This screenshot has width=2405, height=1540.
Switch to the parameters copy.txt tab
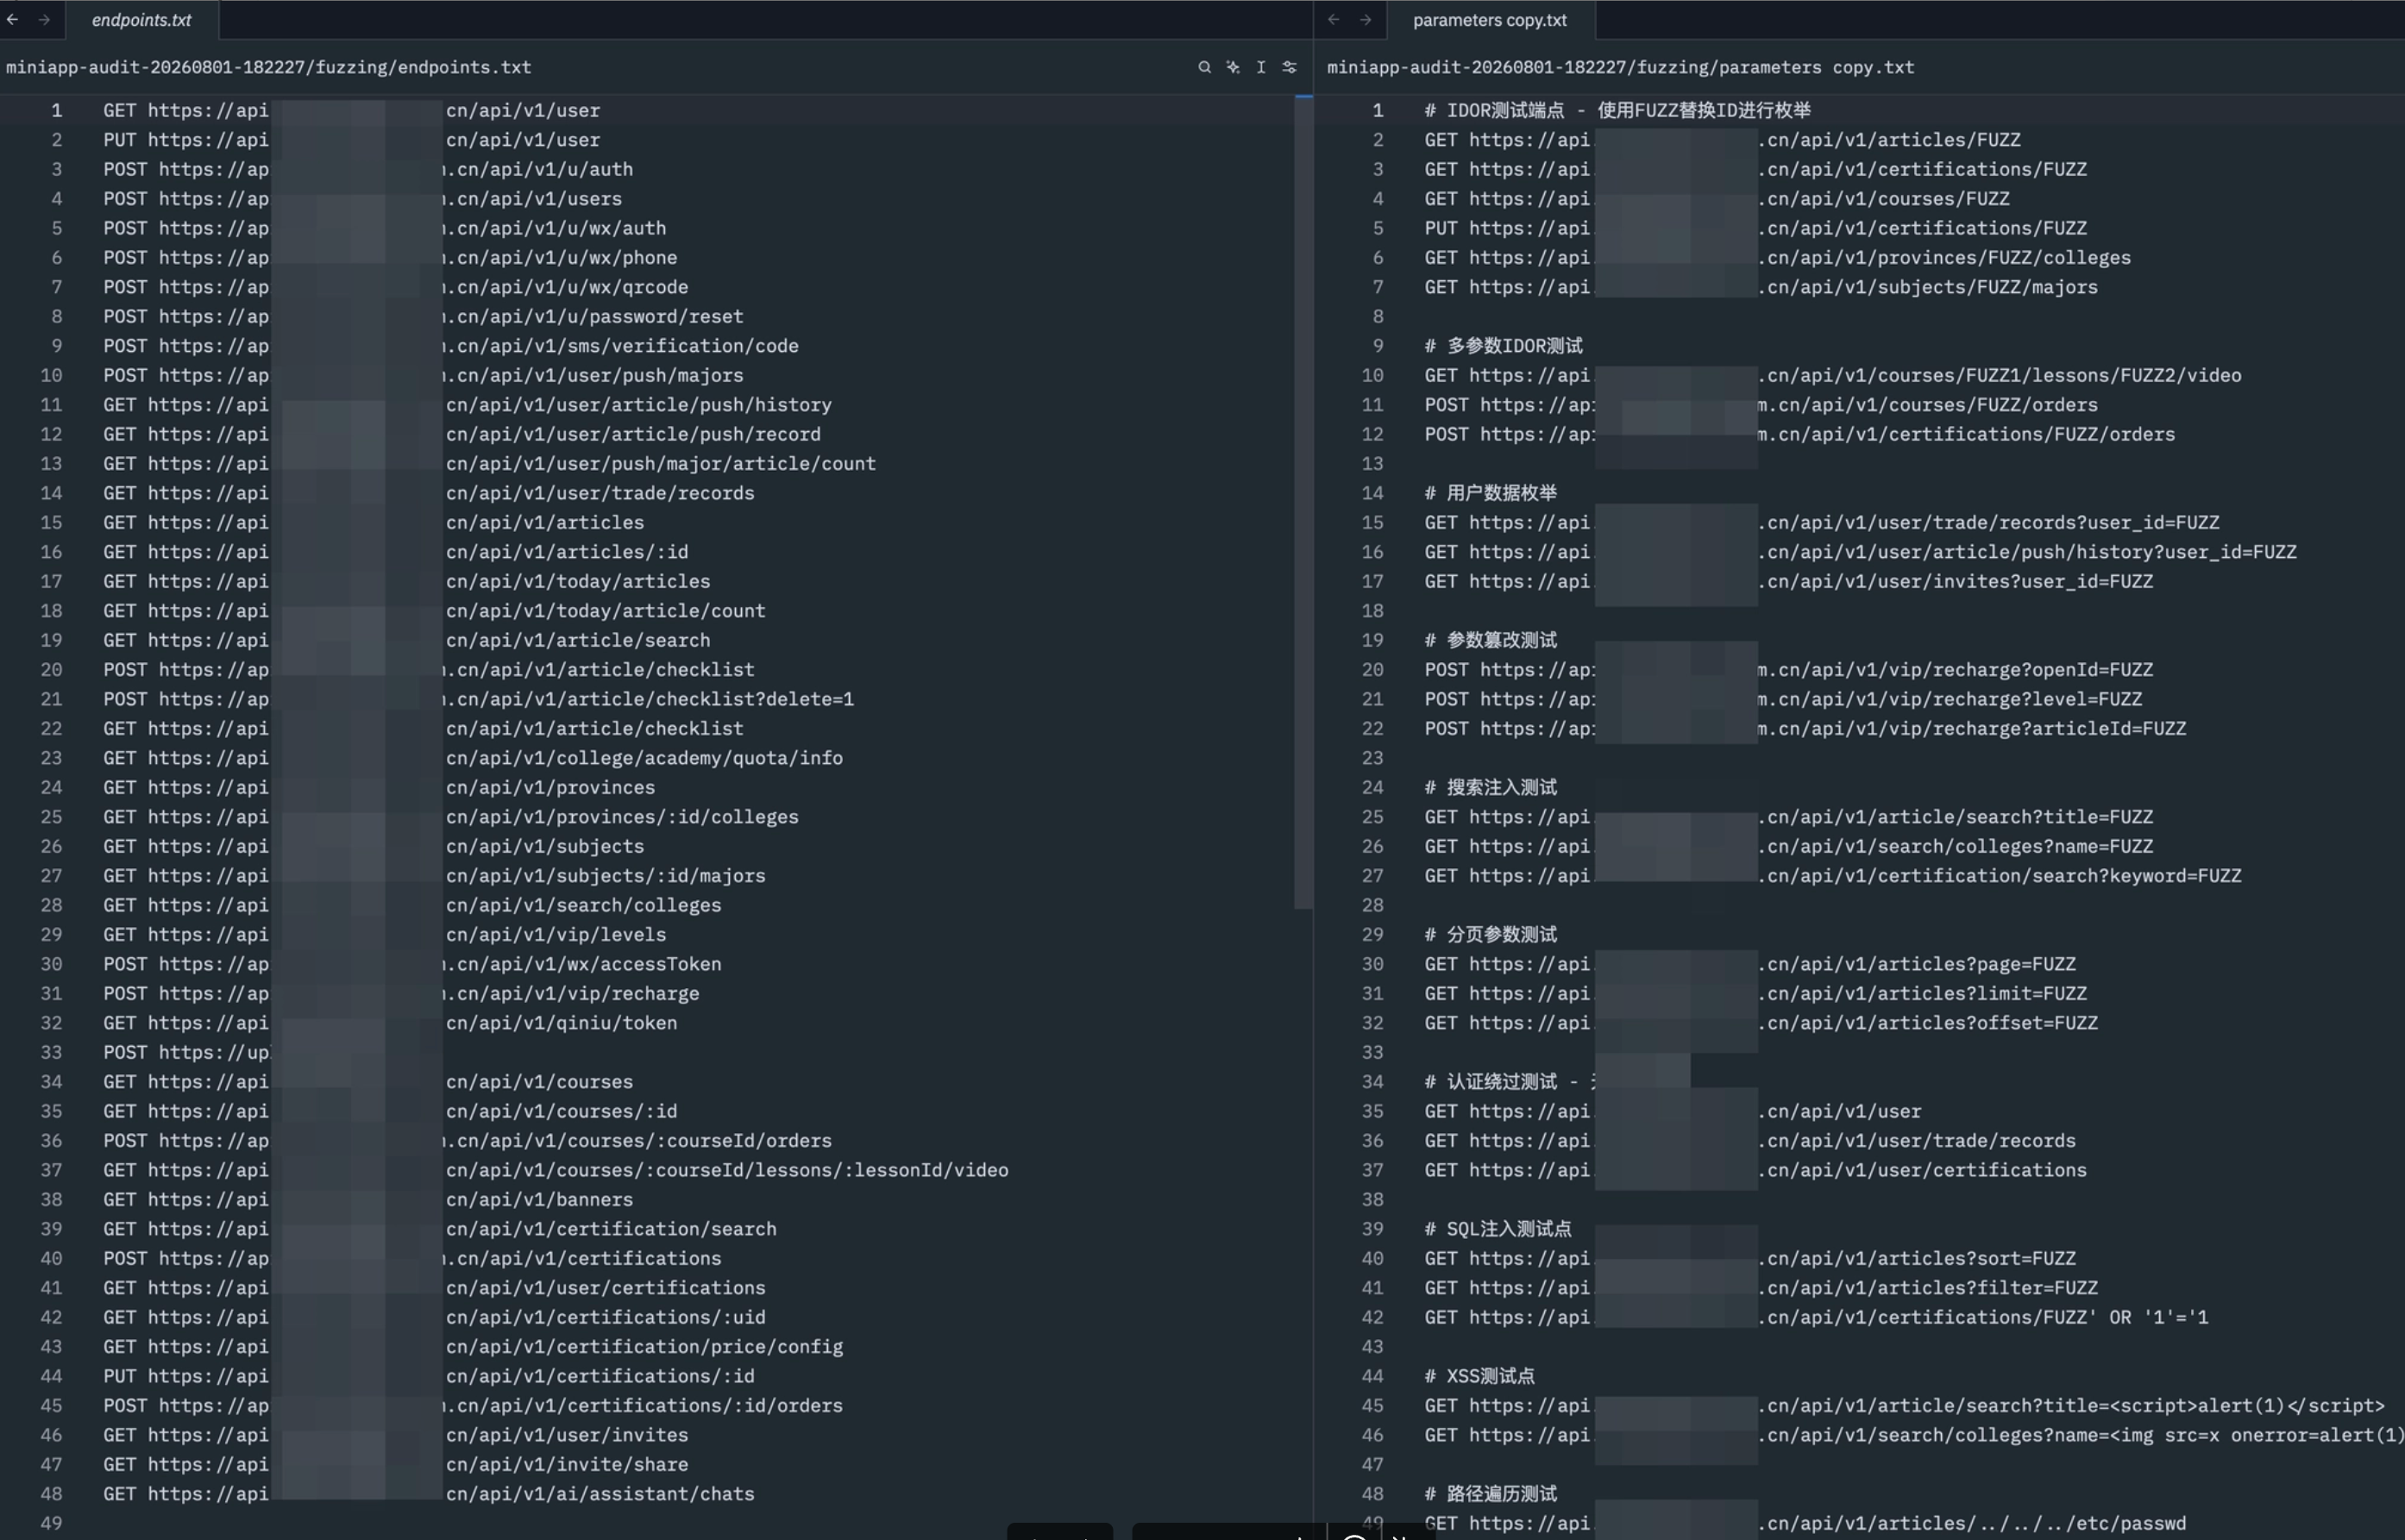1490,20
